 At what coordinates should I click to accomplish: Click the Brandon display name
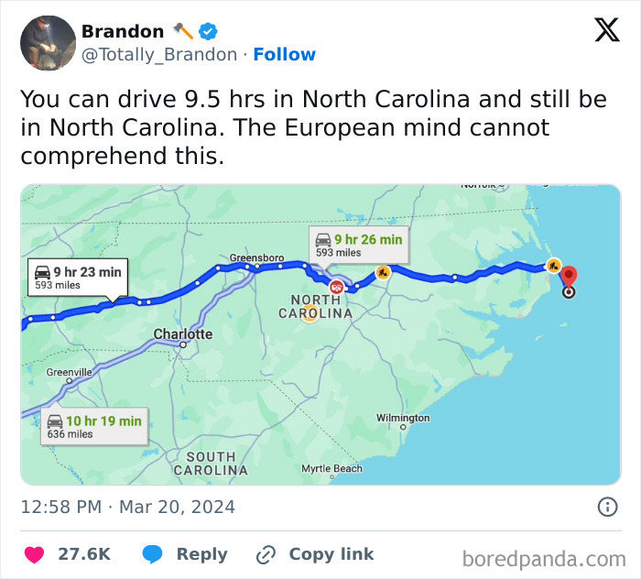coord(123,31)
